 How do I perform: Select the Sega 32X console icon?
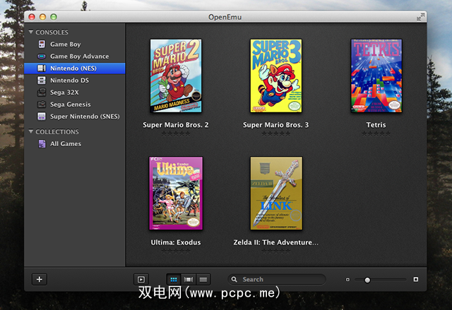point(42,93)
